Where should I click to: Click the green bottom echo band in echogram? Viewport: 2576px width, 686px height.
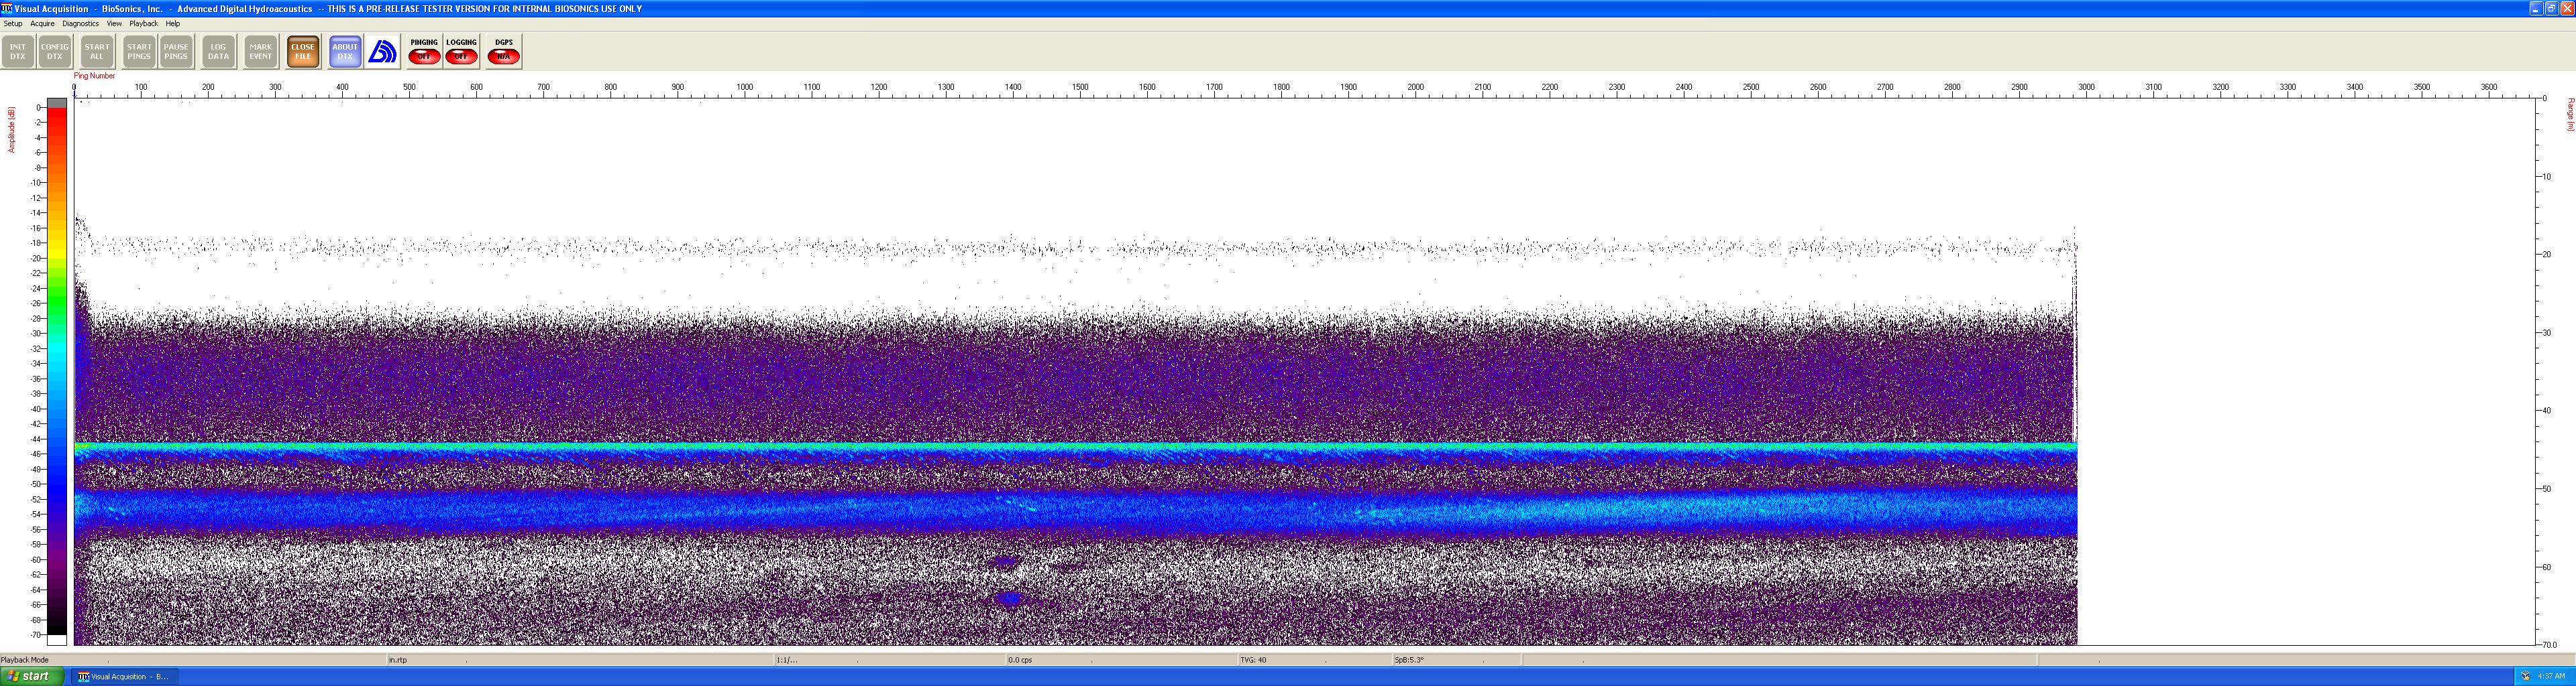1075,446
